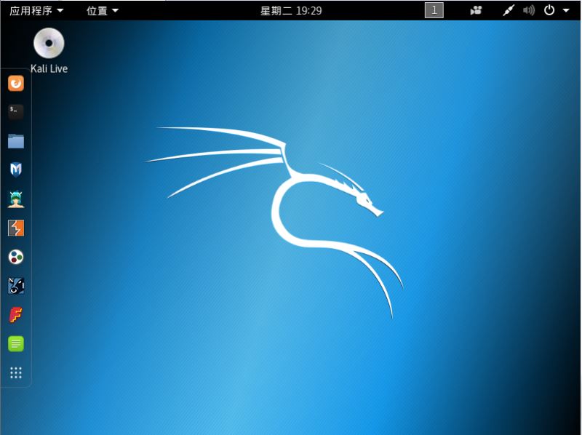Image resolution: width=582 pixels, height=435 pixels.
Task: Open the Files file manager icon
Action: point(16,140)
